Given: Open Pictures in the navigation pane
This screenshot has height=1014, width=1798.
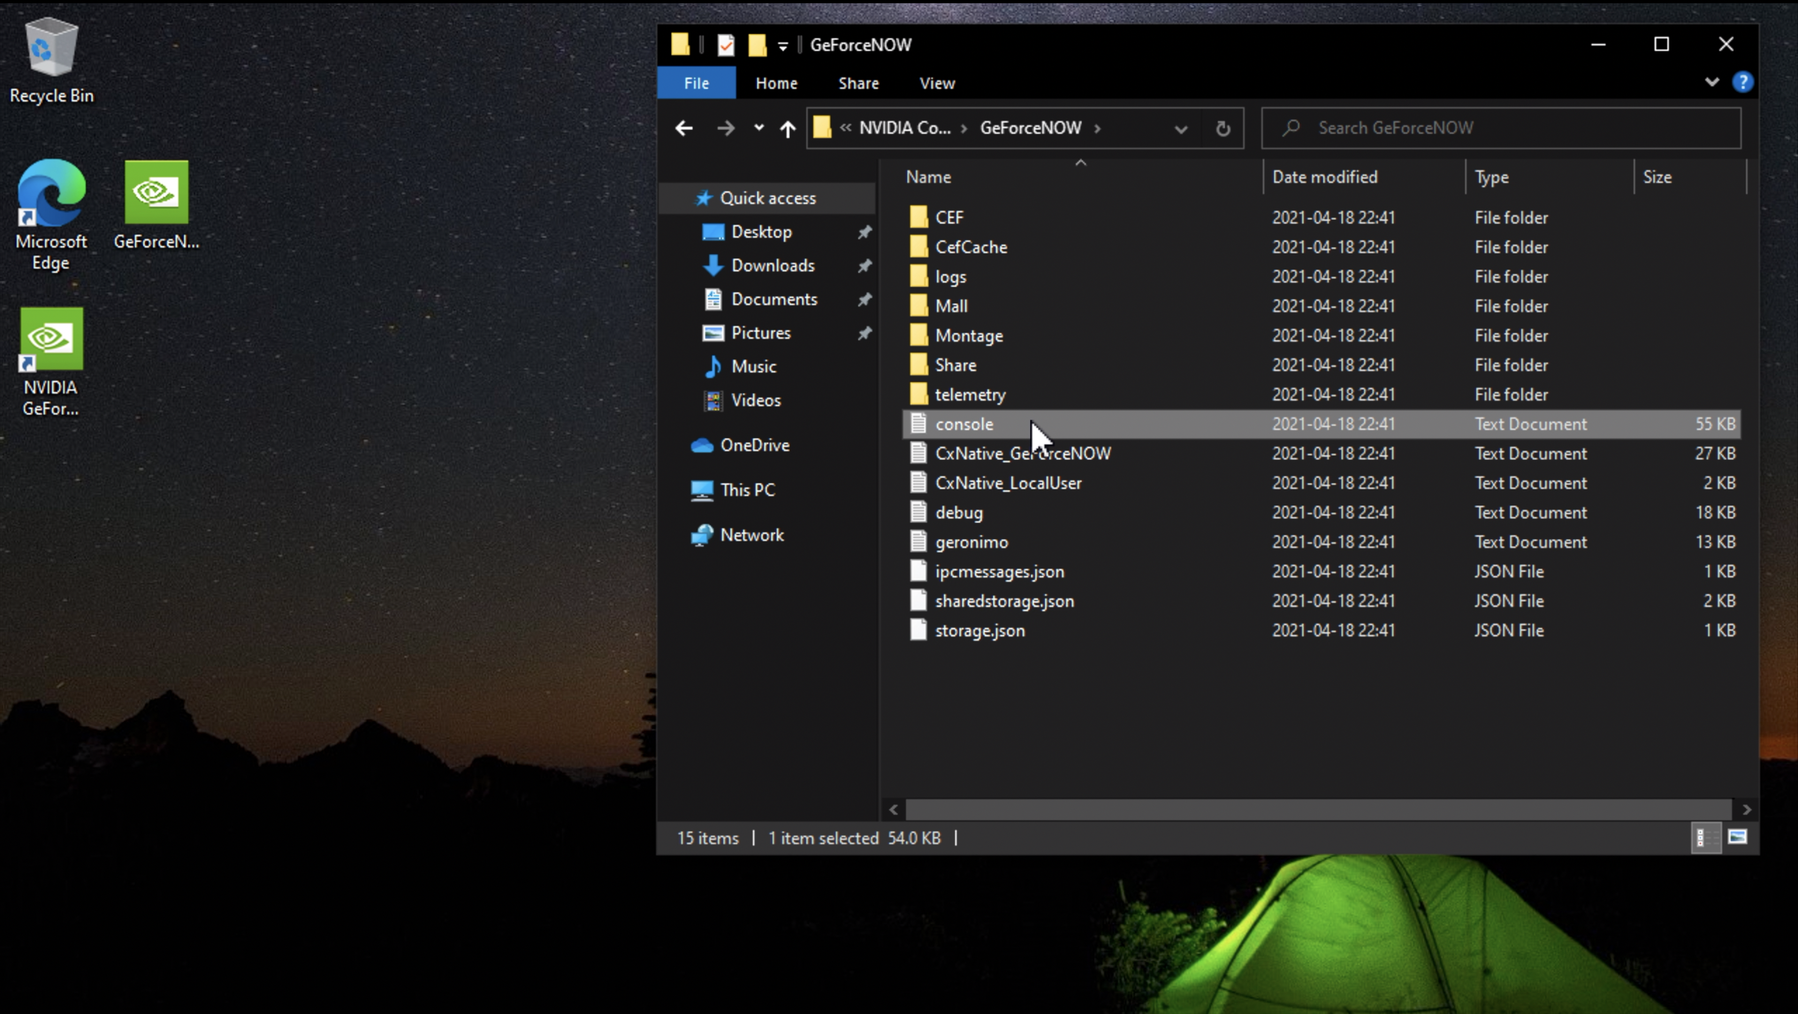Looking at the screenshot, I should click(760, 333).
